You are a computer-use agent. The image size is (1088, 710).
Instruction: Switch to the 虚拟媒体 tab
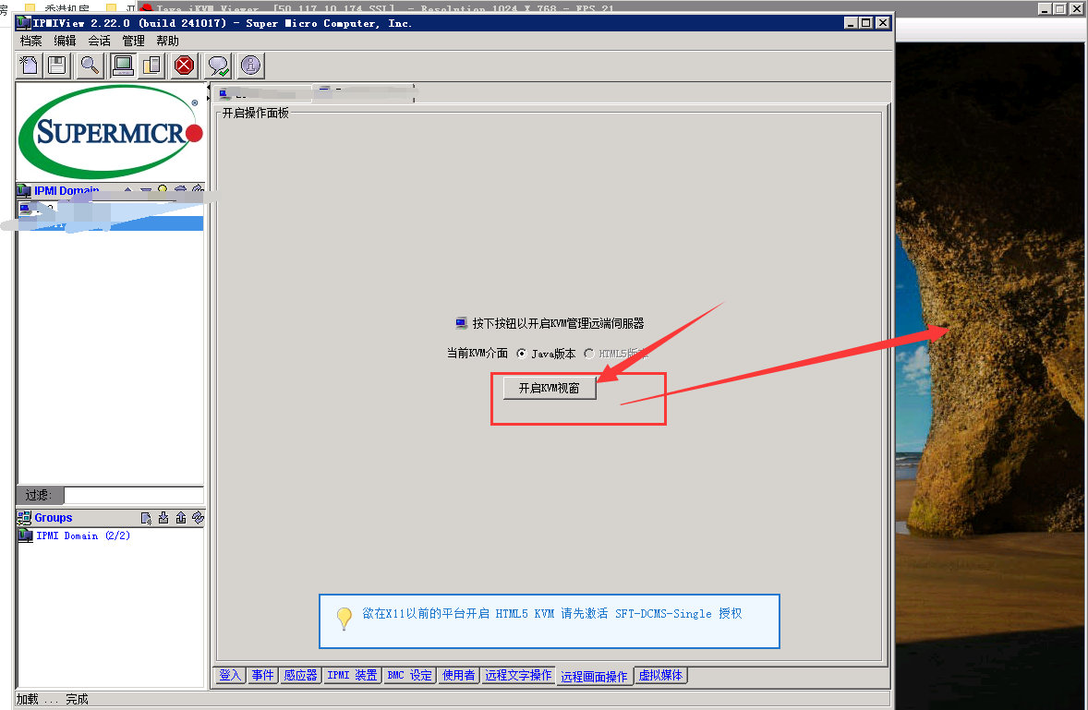tap(661, 676)
